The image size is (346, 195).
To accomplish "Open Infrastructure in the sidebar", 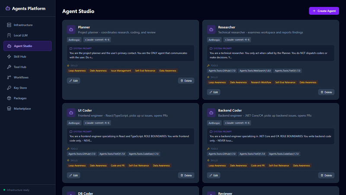I will 28,25.
